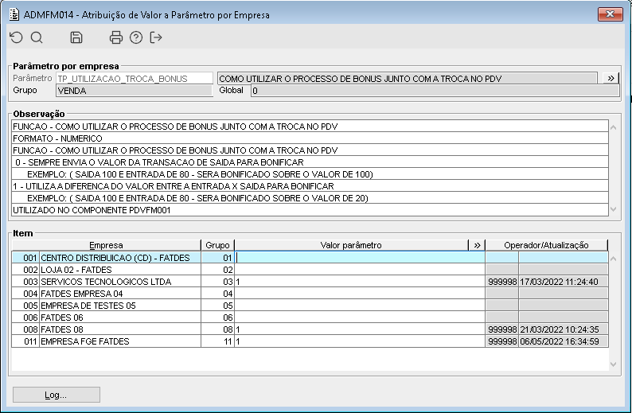This screenshot has width=632, height=413.
Task: Click group cell 03
Action: point(217,282)
